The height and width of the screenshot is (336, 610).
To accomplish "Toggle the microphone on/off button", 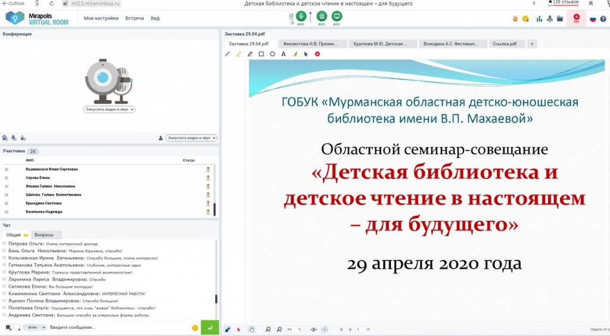I will tap(301, 16).
